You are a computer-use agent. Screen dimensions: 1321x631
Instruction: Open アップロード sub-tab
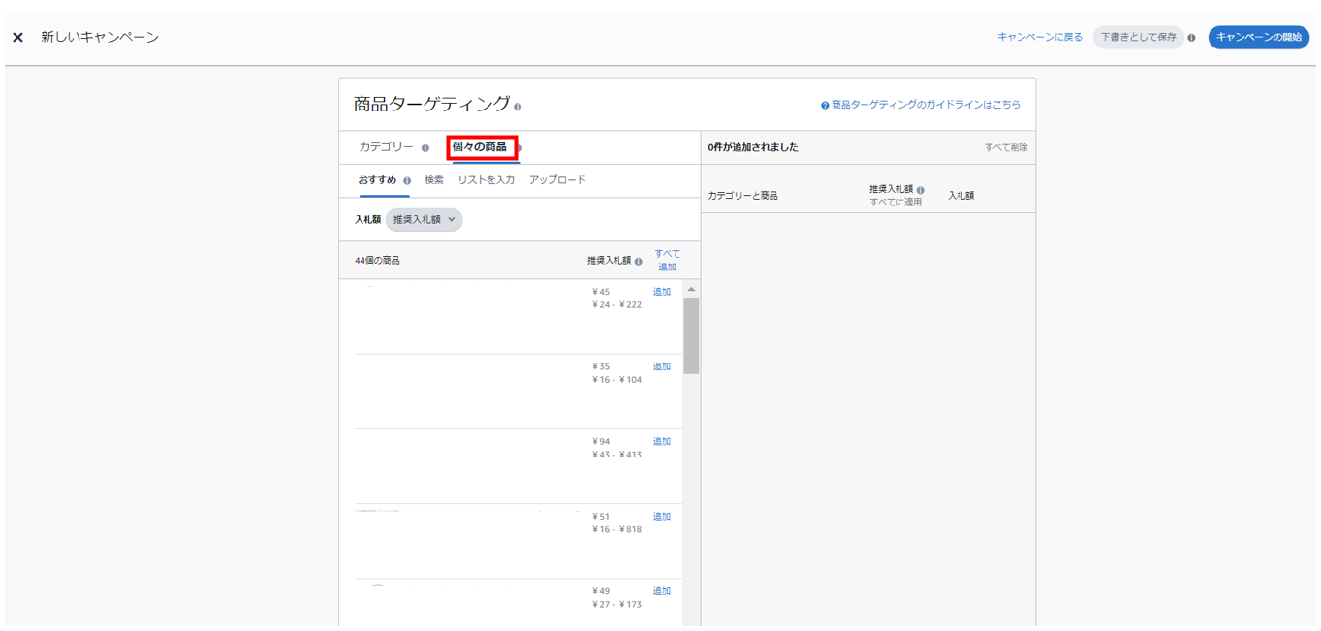click(x=557, y=180)
